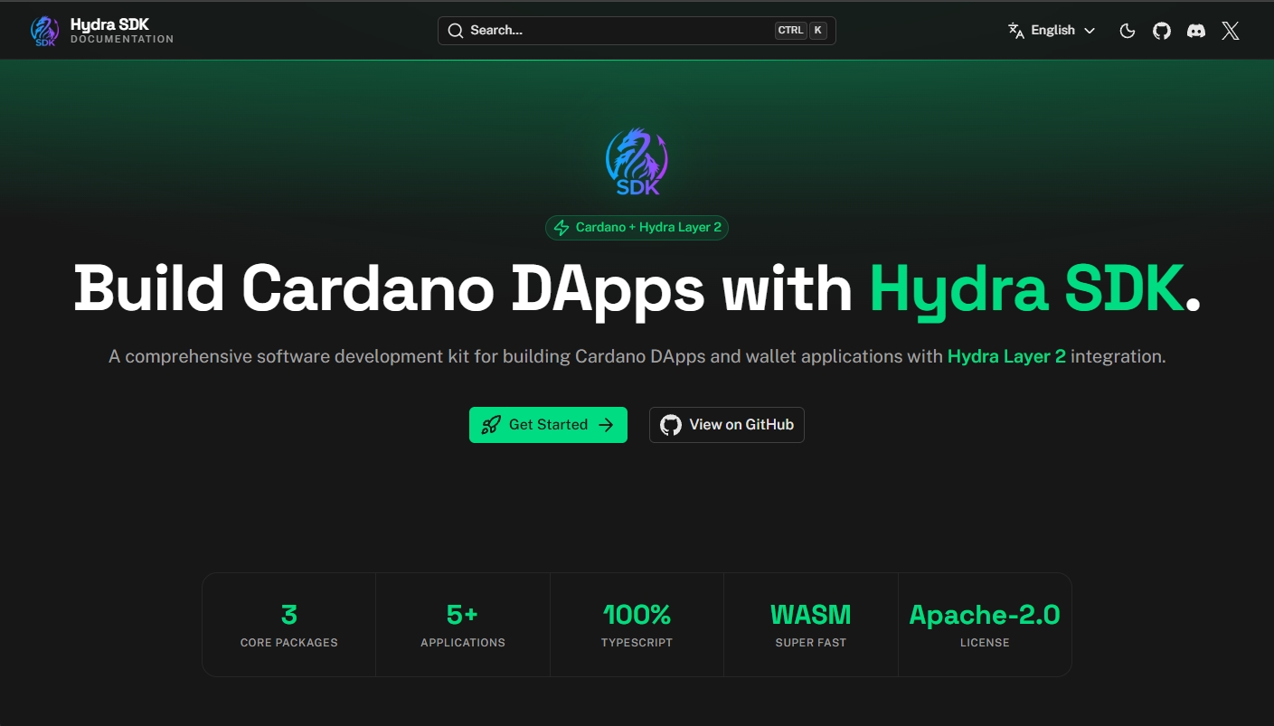Click the arrow icon on Get Started
Screen dimensions: 1274x726
606,425
